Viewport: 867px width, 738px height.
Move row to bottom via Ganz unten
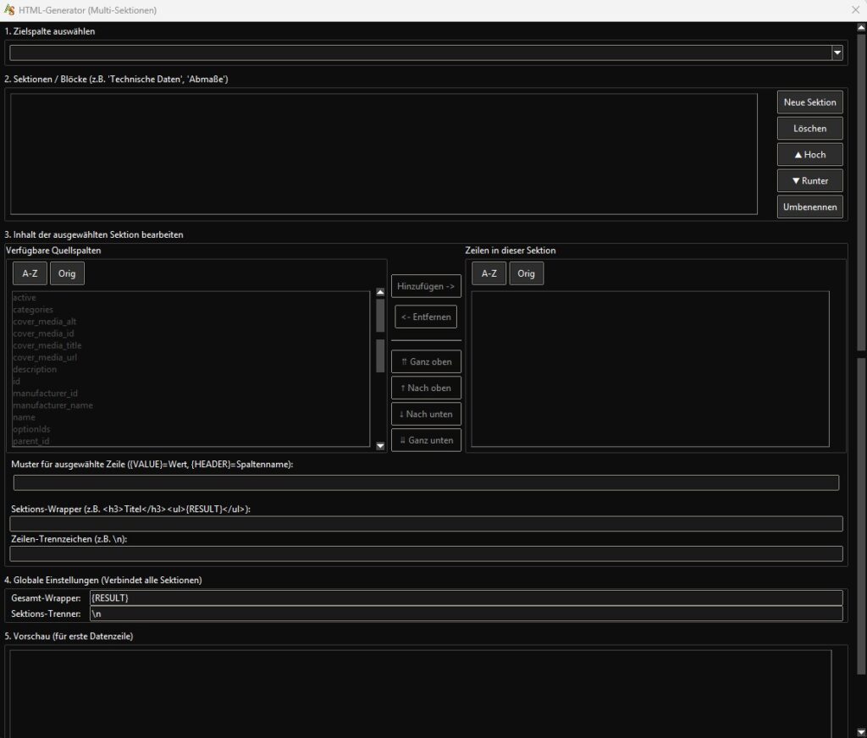point(426,439)
